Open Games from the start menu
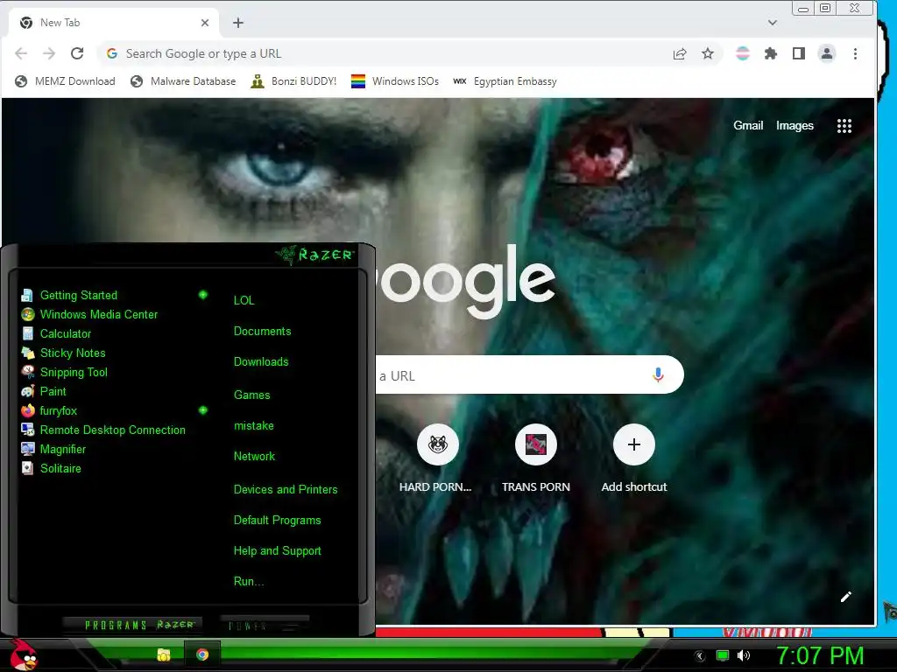 [x=251, y=395]
